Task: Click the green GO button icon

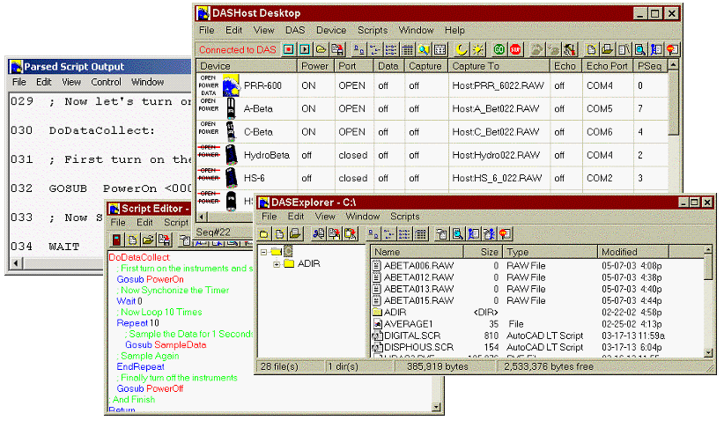Action: point(499,49)
